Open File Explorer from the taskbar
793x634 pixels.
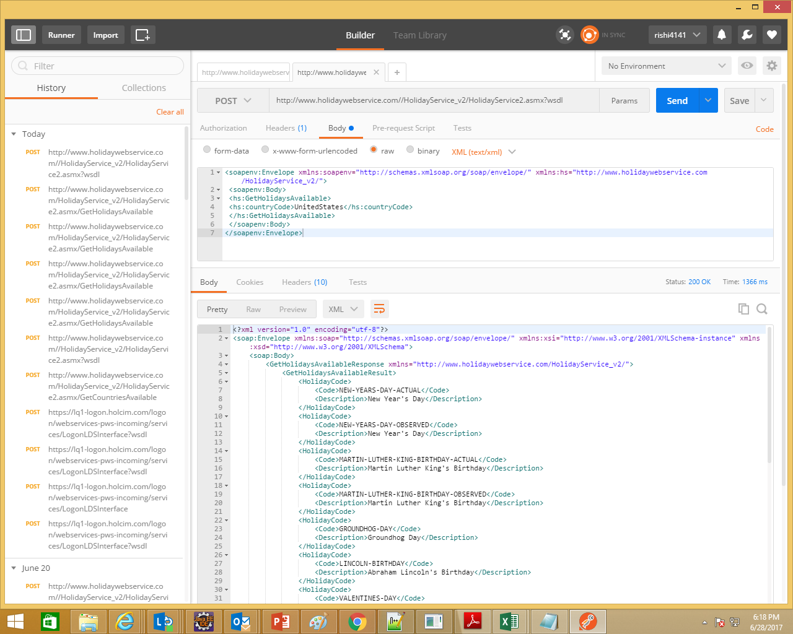[89, 622]
